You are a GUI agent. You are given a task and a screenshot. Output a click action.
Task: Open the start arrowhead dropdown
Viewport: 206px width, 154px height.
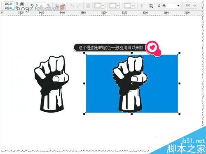(x=100, y=6)
